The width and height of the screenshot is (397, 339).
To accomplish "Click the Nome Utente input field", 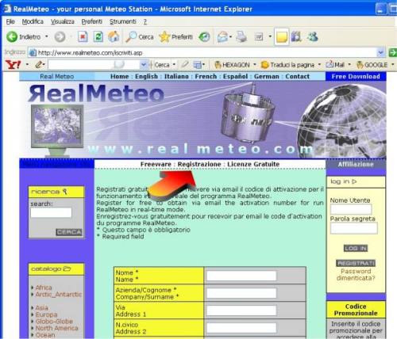I will 351,209.
